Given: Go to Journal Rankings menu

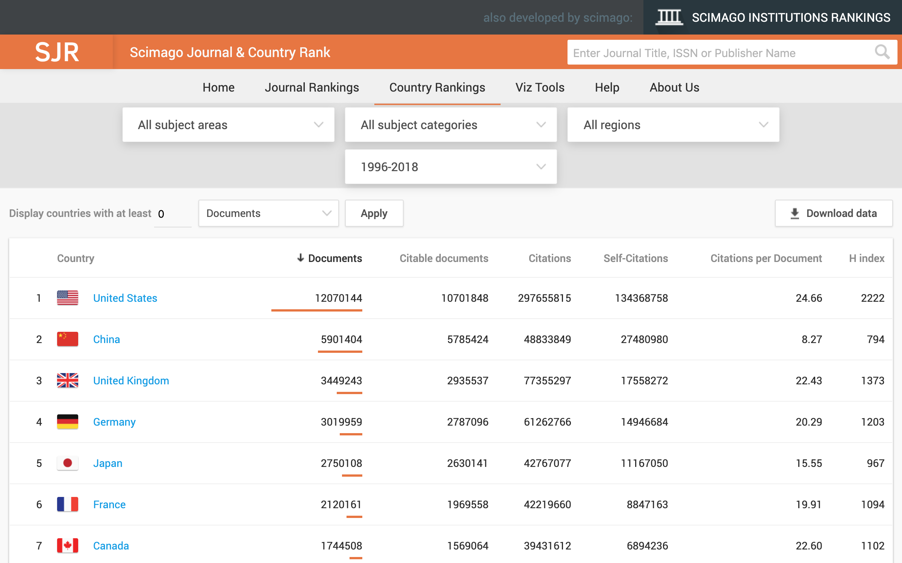Looking at the screenshot, I should coord(312,87).
